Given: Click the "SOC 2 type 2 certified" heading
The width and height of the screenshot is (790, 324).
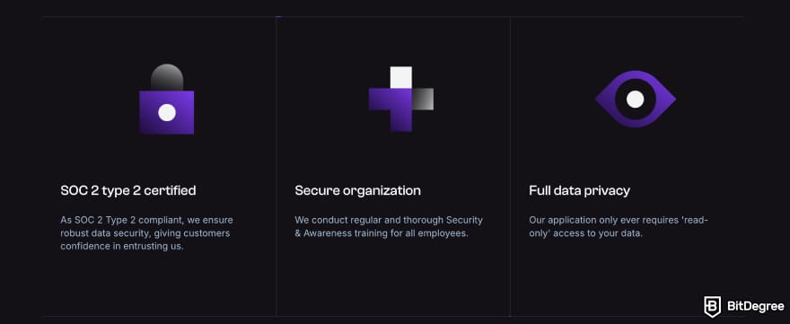Looking at the screenshot, I should point(128,190).
